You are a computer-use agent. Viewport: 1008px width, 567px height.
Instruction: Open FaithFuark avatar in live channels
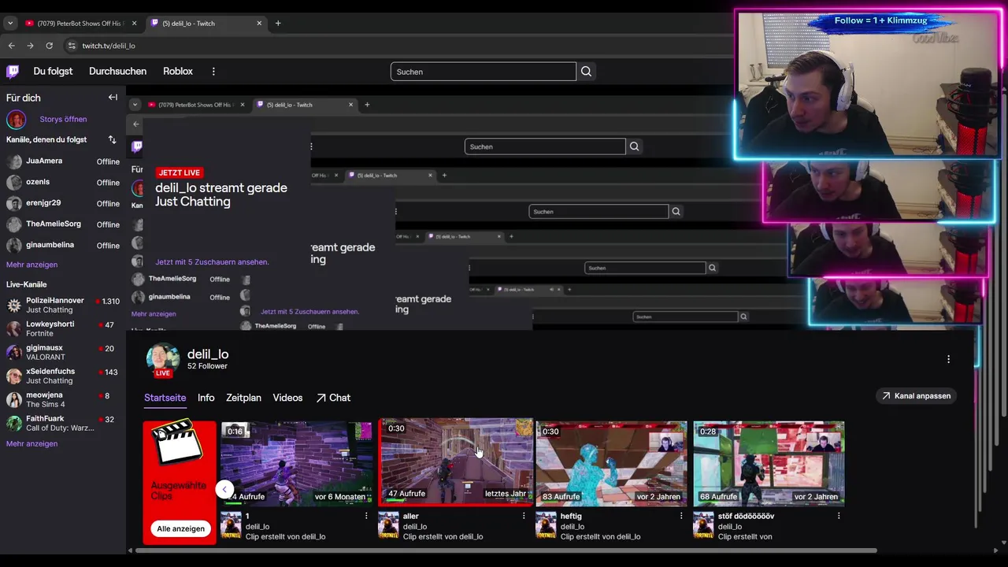pos(14,424)
